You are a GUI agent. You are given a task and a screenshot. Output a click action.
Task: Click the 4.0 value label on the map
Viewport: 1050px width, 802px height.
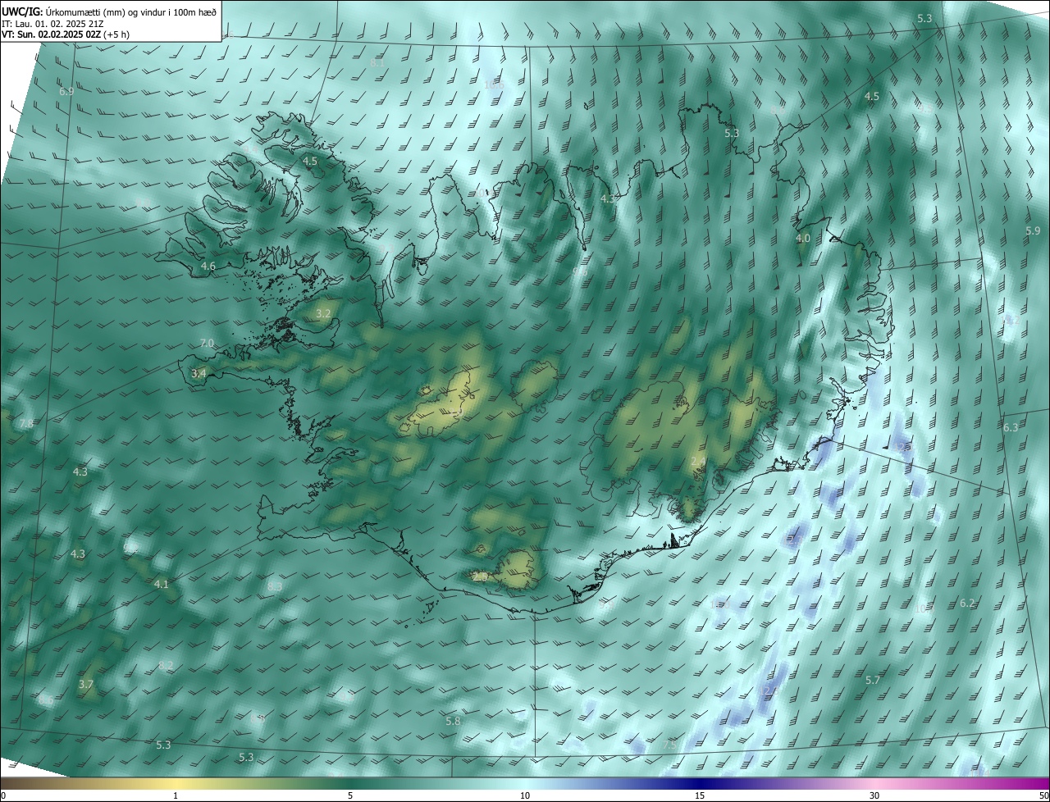803,239
